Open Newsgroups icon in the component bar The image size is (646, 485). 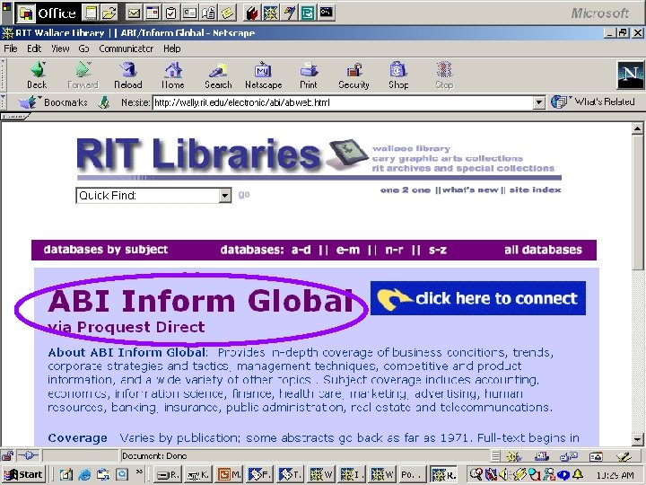569,456
